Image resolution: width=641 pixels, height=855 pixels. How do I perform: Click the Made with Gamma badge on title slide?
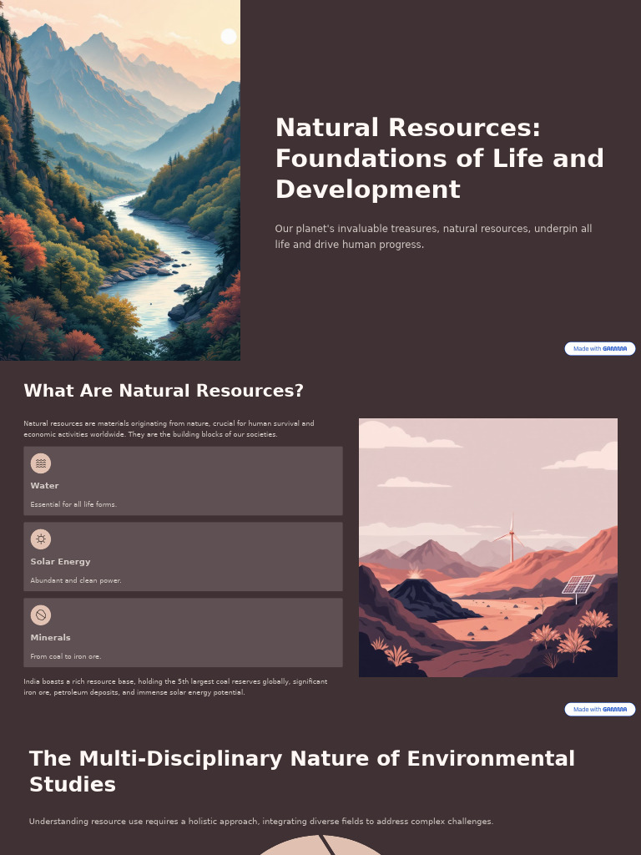[599, 348]
